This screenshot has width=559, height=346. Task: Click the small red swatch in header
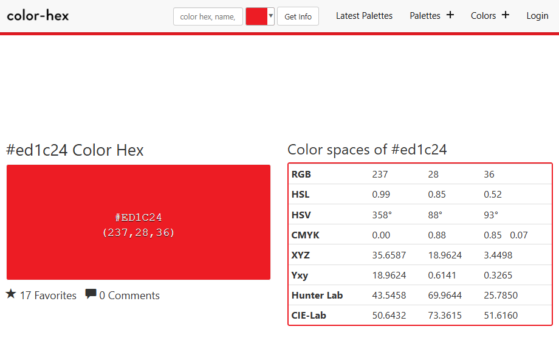(256, 16)
